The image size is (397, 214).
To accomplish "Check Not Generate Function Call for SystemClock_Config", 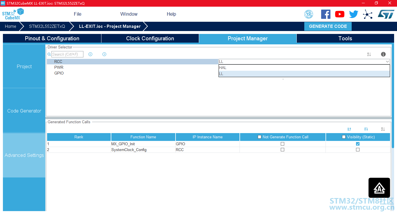I will [x=282, y=150].
